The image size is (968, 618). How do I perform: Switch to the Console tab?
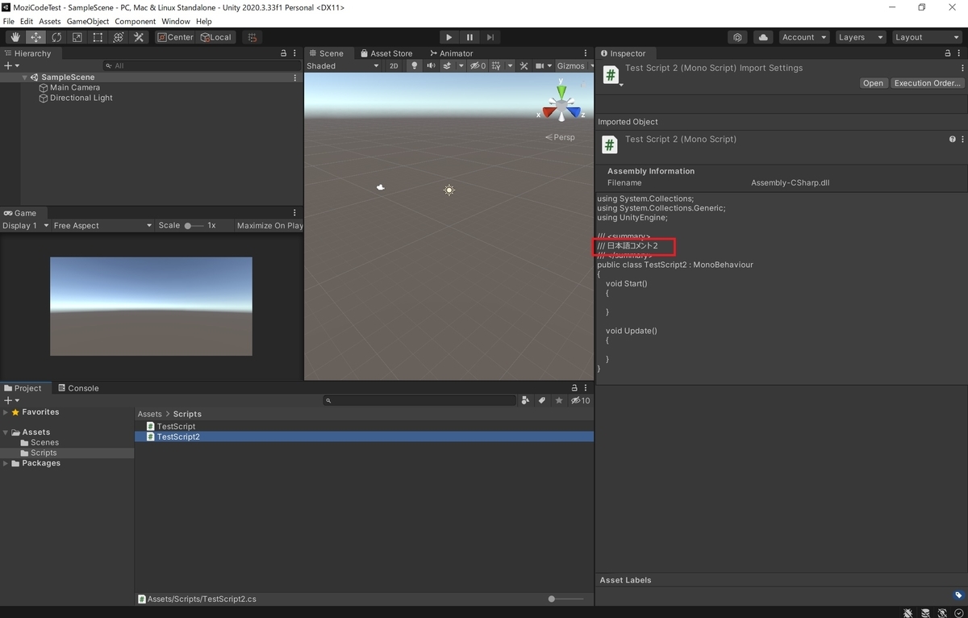tap(78, 388)
